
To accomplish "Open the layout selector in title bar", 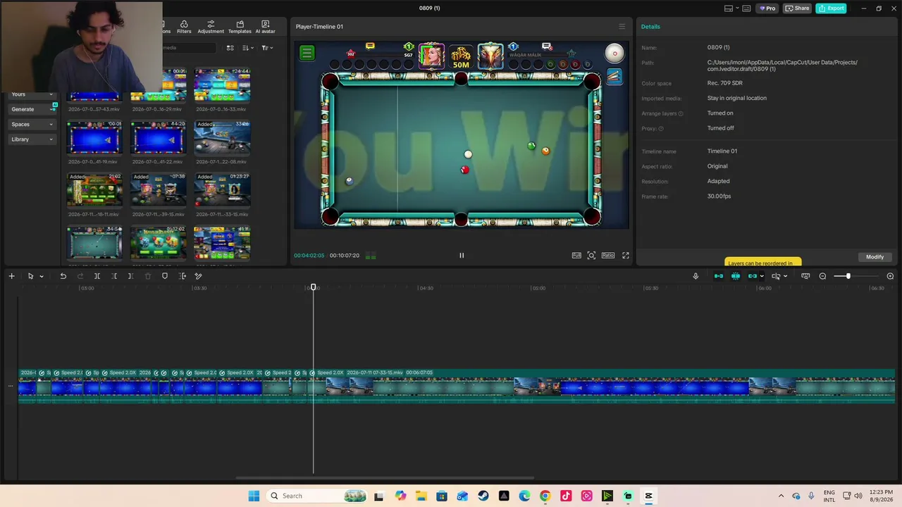I will click(732, 8).
